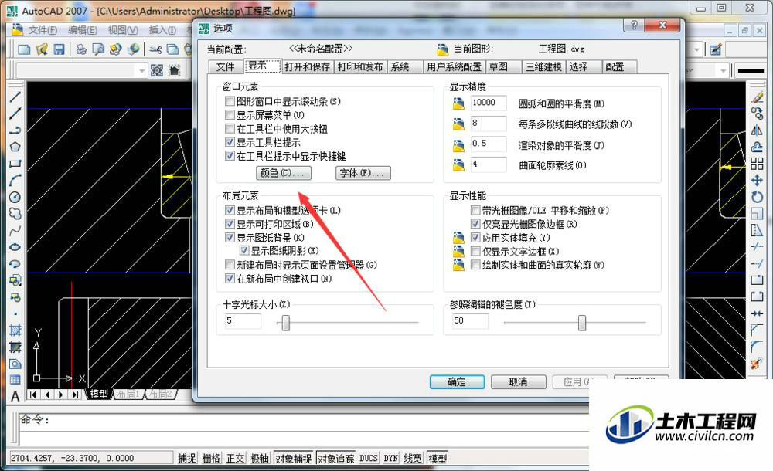Click the Cut scissors toolbar icon

coord(156,49)
